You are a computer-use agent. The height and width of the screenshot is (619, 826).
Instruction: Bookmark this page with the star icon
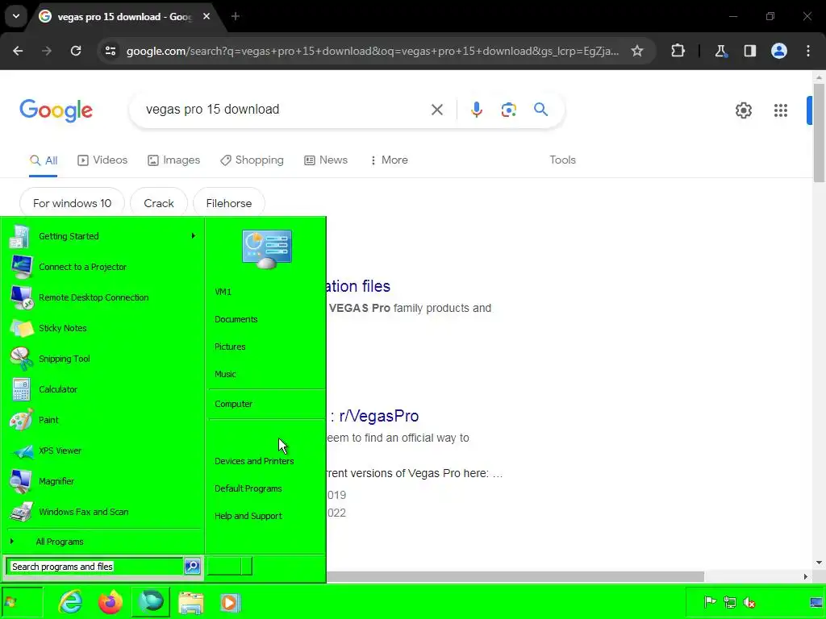coord(637,51)
